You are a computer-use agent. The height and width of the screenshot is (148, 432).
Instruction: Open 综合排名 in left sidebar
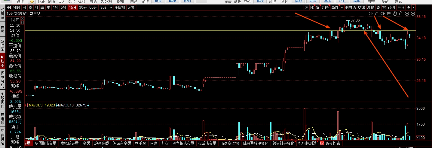[3, 137]
